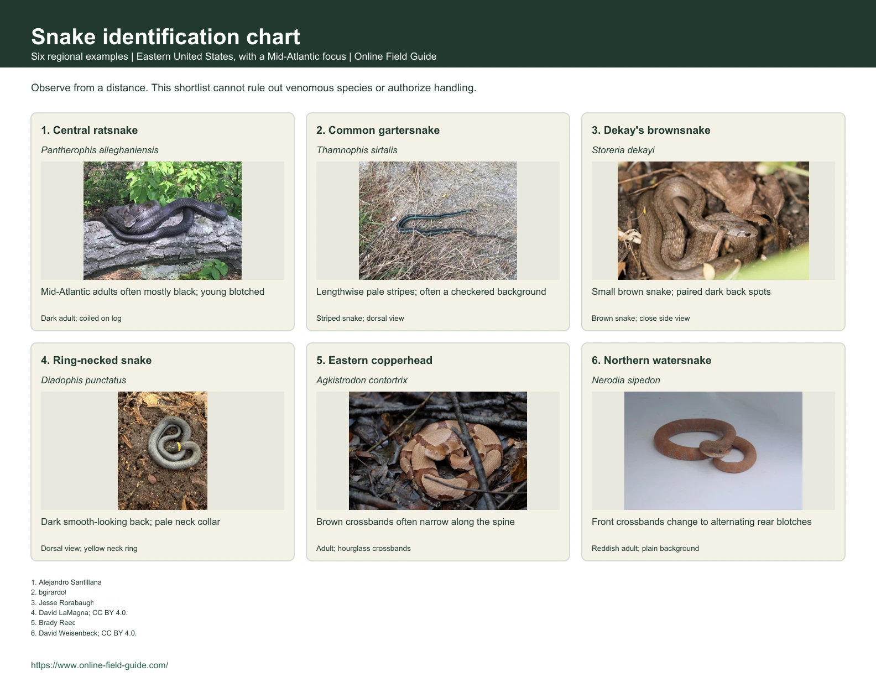The width and height of the screenshot is (876, 677).
Task: Click 'Dark smooth-looking back; pale neck collar'
Action: coord(131,522)
